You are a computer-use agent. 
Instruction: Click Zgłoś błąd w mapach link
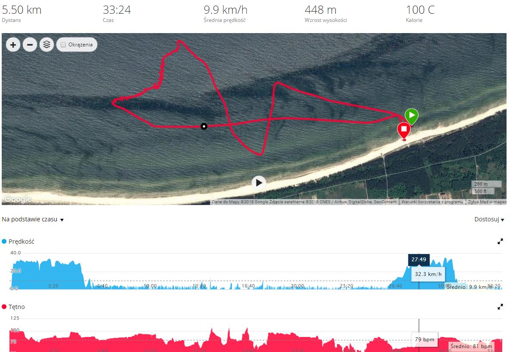487,202
